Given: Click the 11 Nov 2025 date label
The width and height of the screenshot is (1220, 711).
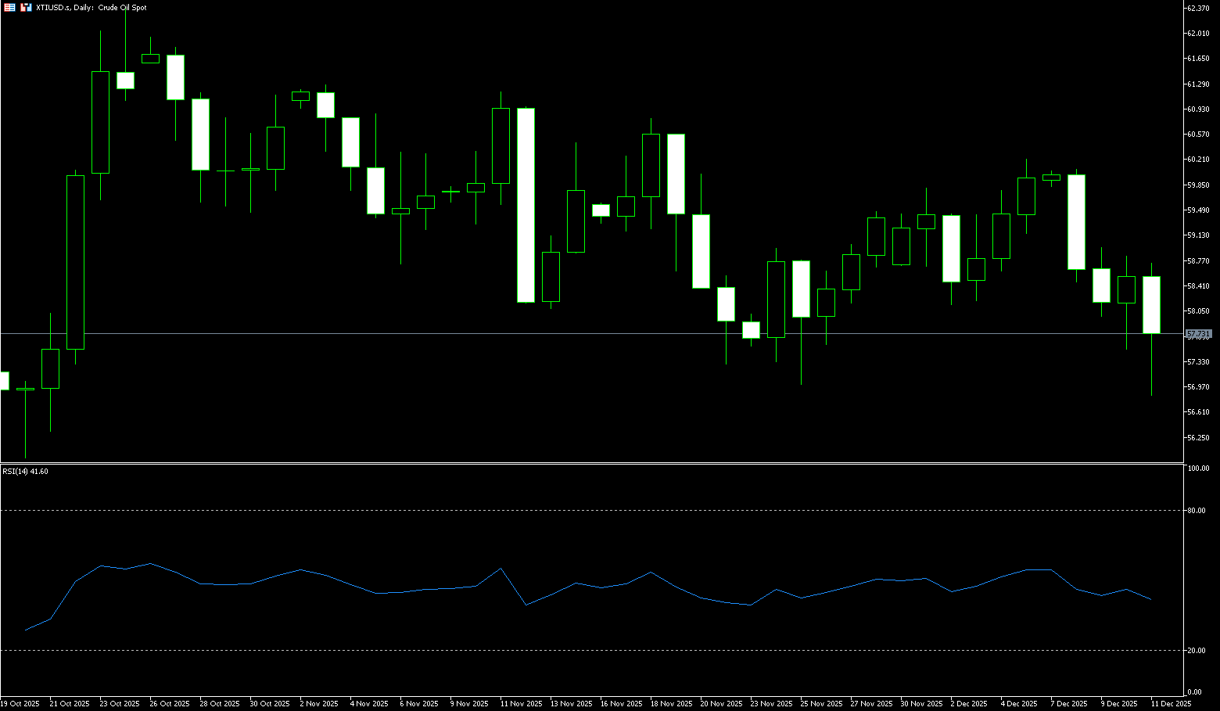Looking at the screenshot, I should [521, 704].
